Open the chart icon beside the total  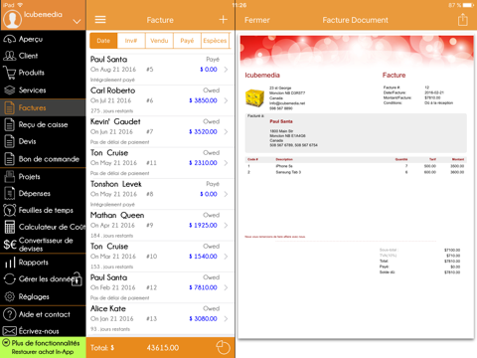223,347
